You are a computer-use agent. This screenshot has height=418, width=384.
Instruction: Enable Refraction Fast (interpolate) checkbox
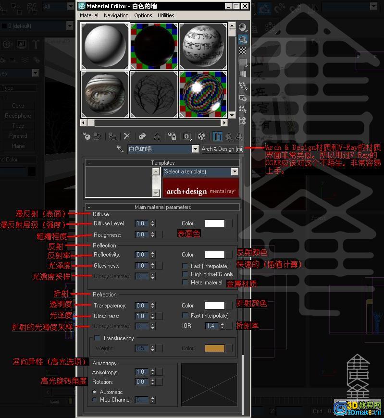[x=185, y=315]
